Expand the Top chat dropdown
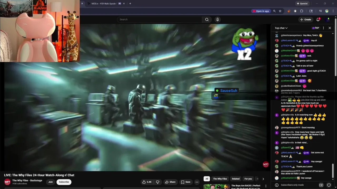 [281, 28]
